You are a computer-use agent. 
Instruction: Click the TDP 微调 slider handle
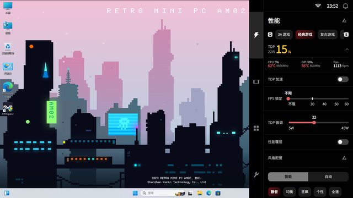click(x=314, y=123)
